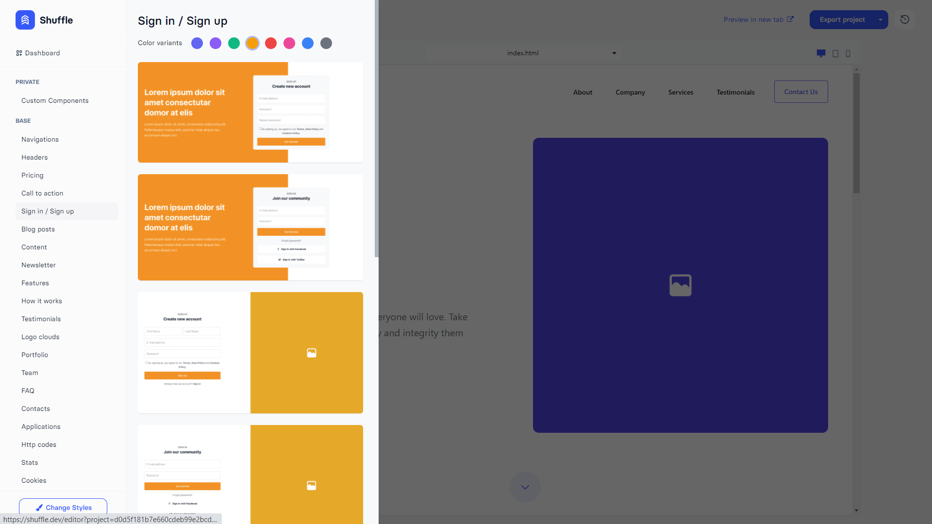932x524 pixels.
Task: Select the pink color variant swatch
Action: [289, 43]
